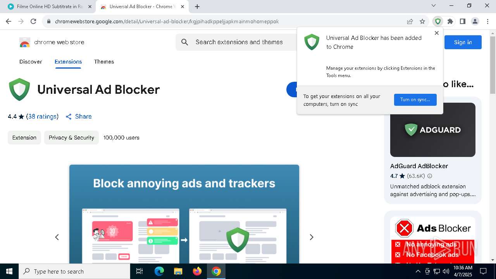This screenshot has width=496, height=279.
Task: Bookmark this tab with the star icon
Action: 422,21
